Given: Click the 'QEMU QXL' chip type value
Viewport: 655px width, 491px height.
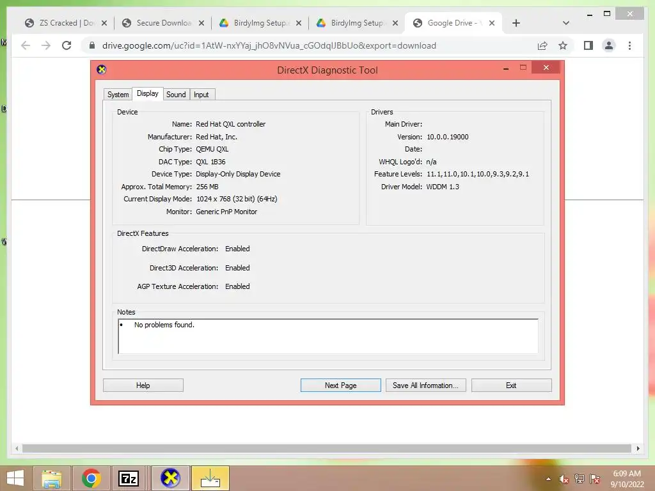Looking at the screenshot, I should [212, 149].
